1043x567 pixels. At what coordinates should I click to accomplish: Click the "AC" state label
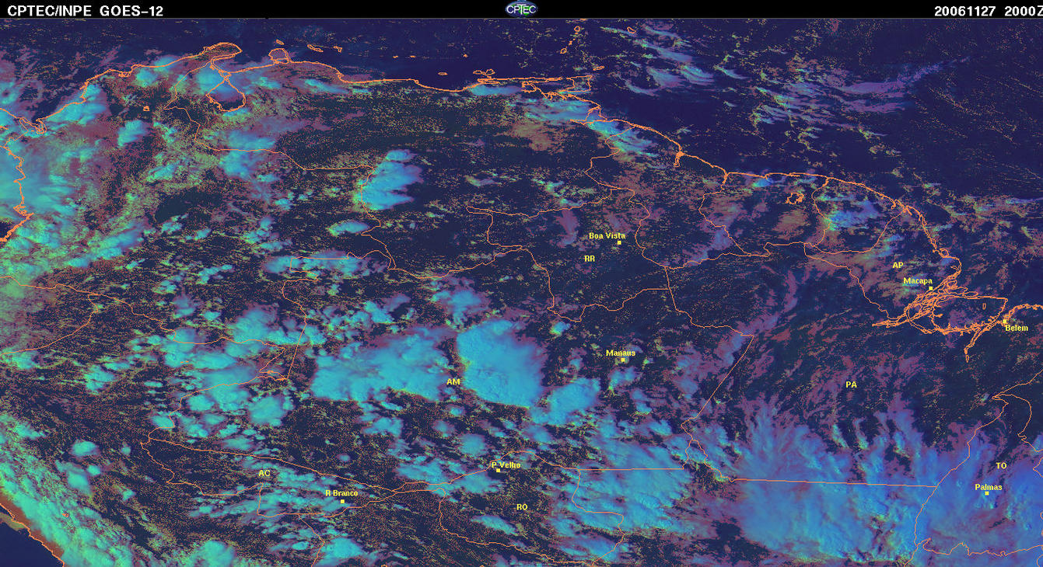264,473
